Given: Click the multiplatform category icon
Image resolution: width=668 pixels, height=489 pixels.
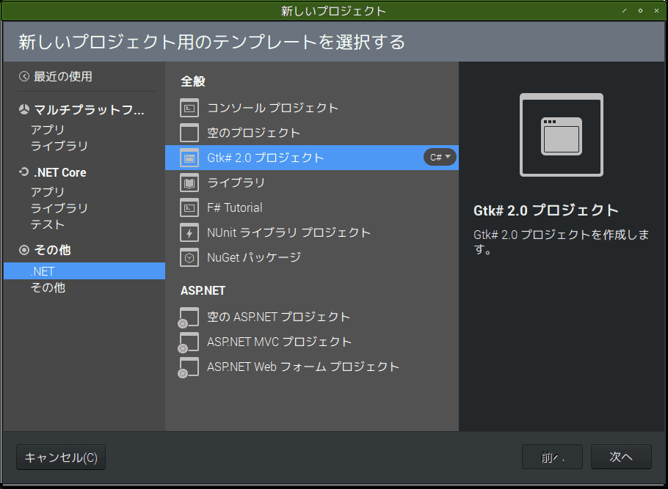Looking at the screenshot, I should [24, 110].
